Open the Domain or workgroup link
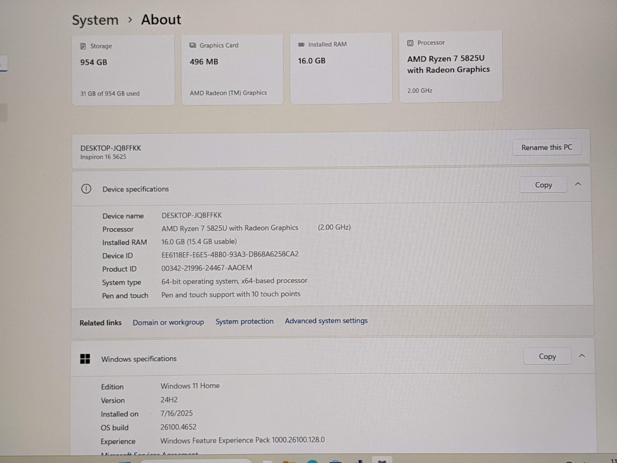 [168, 322]
